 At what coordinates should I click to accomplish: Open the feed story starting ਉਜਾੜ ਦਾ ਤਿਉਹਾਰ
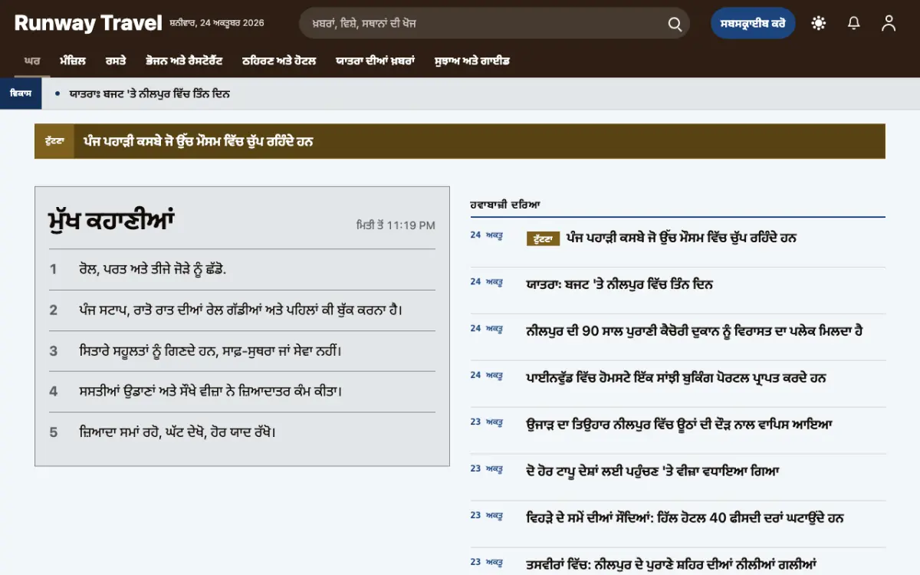679,424
